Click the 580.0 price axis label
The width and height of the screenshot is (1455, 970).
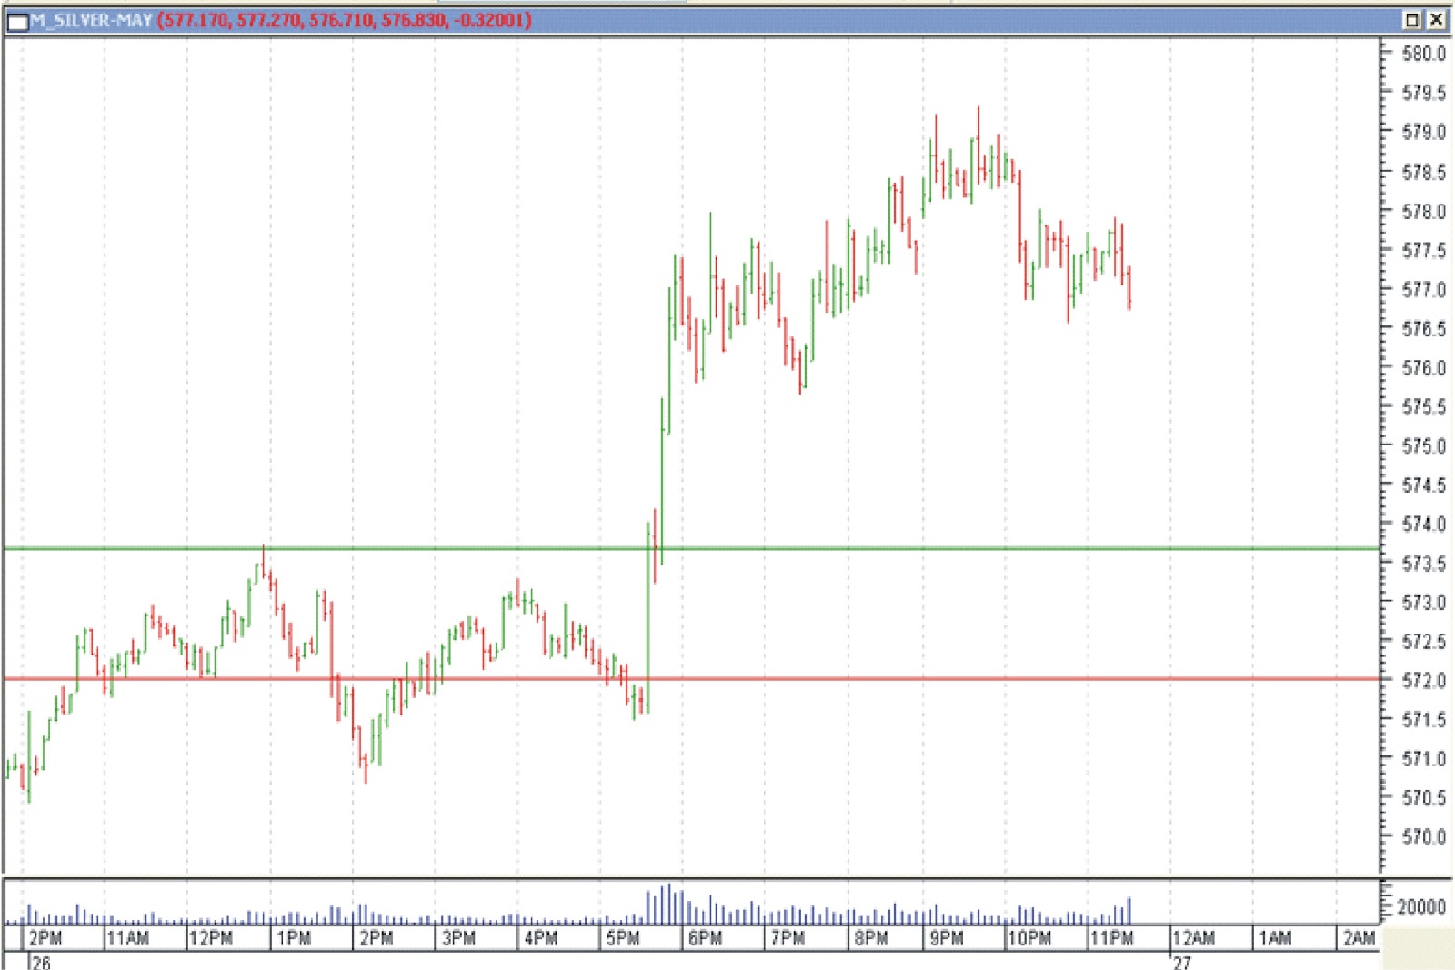[x=1423, y=54]
